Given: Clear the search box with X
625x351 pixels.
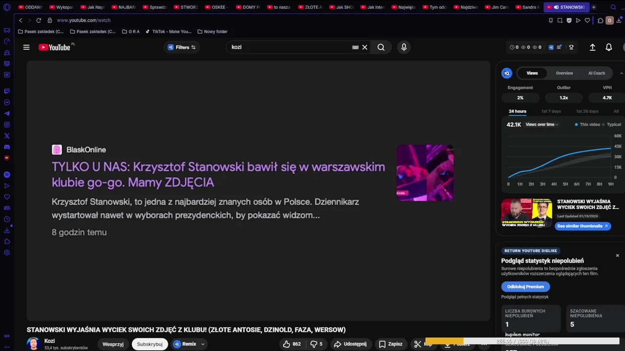Looking at the screenshot, I should 365,47.
